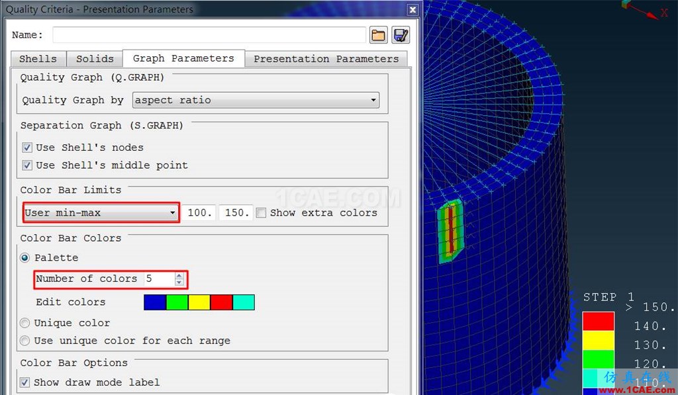The width and height of the screenshot is (678, 395).
Task: Click the 130. legend value
Action: point(650,345)
